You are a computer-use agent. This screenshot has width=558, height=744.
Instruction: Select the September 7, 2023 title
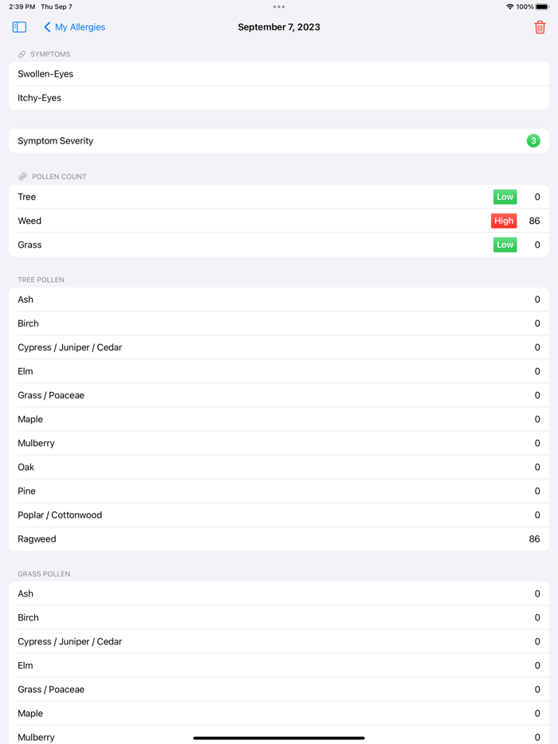pyautogui.click(x=279, y=26)
